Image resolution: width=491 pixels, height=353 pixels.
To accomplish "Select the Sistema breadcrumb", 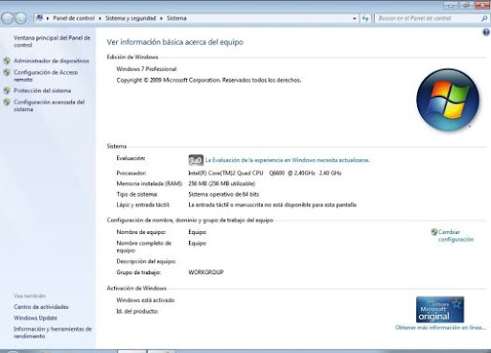I will [176, 18].
